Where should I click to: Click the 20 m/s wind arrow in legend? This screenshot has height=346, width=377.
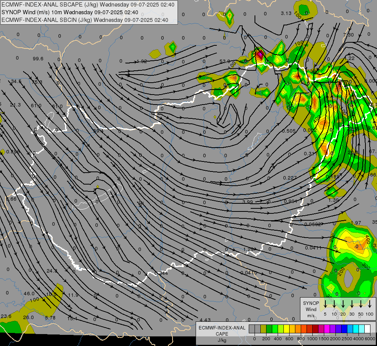(343, 304)
